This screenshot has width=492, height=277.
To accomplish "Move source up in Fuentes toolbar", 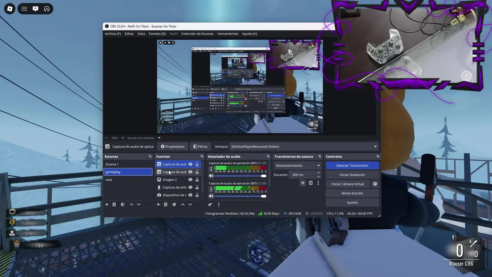I will pos(183,204).
